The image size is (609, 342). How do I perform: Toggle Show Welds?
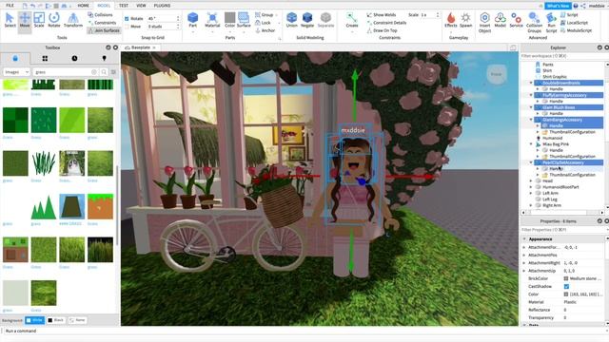(381, 15)
